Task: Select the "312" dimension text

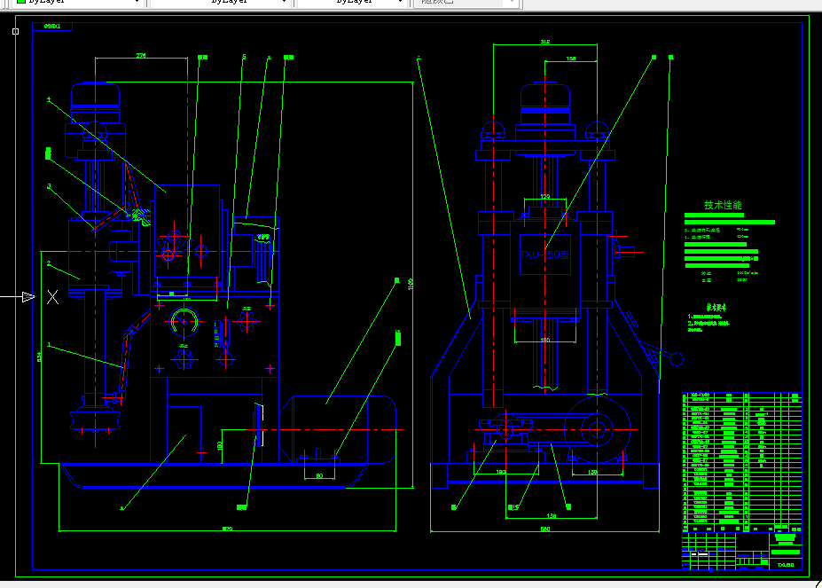Action: point(545,42)
